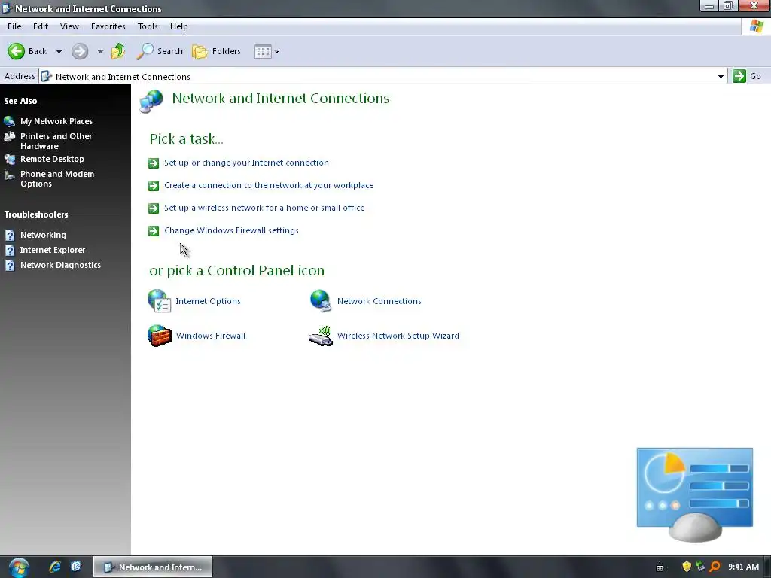Select Set up a wireless network task

pos(264,208)
